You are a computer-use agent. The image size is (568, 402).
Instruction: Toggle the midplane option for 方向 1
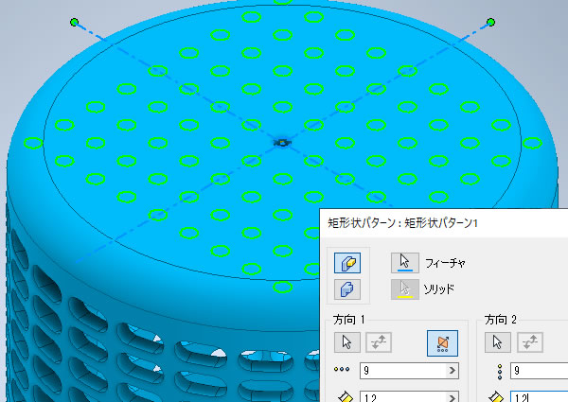coord(442,343)
